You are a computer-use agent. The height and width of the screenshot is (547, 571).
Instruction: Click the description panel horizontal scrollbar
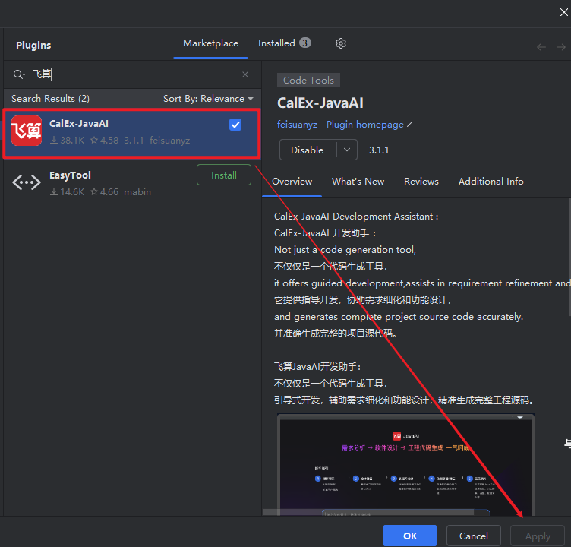tap(368, 512)
